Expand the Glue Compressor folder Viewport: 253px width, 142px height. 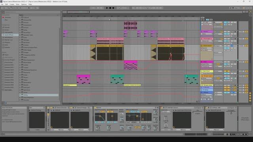[20, 60]
